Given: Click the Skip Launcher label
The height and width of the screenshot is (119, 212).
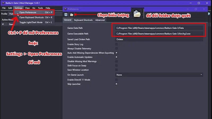Looking at the screenshot, I should tap(74, 84).
